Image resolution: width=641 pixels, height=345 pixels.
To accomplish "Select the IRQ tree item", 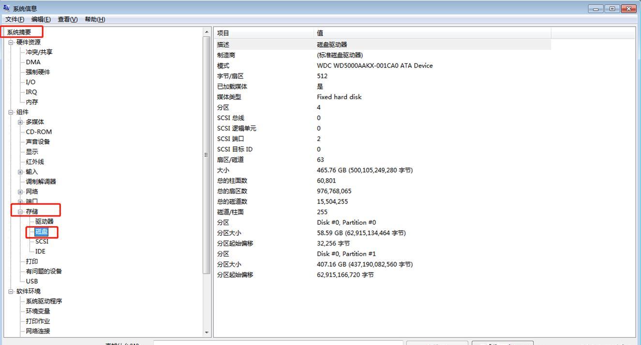I will tap(31, 92).
